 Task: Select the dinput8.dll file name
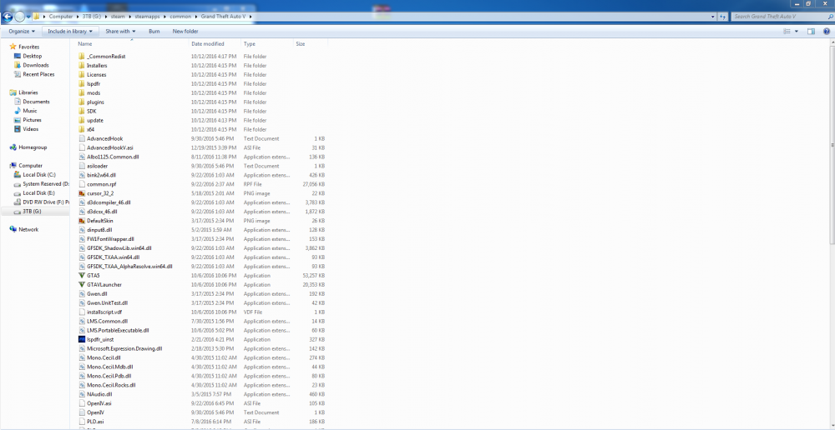pyautogui.click(x=99, y=230)
